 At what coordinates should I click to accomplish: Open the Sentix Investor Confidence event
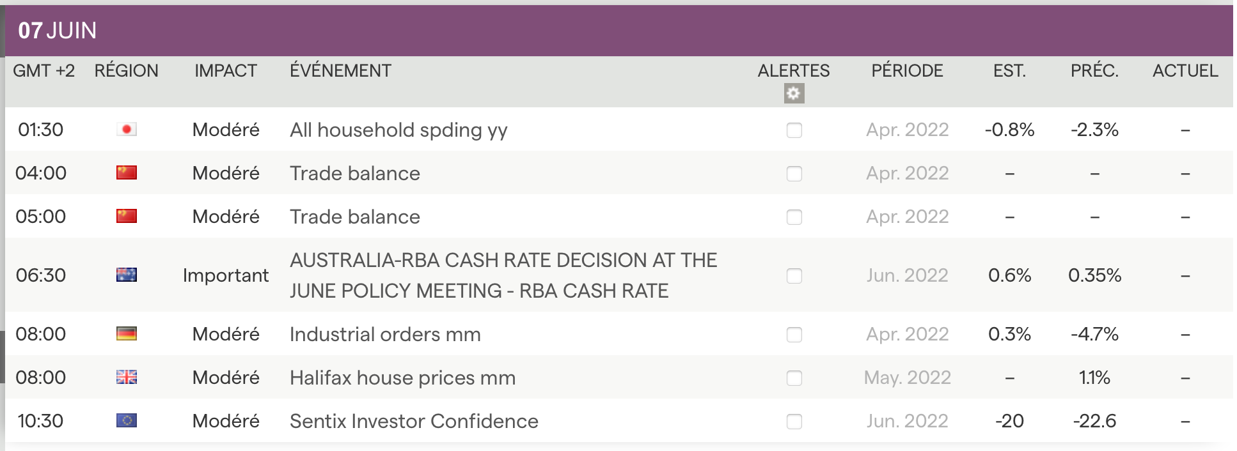[414, 422]
